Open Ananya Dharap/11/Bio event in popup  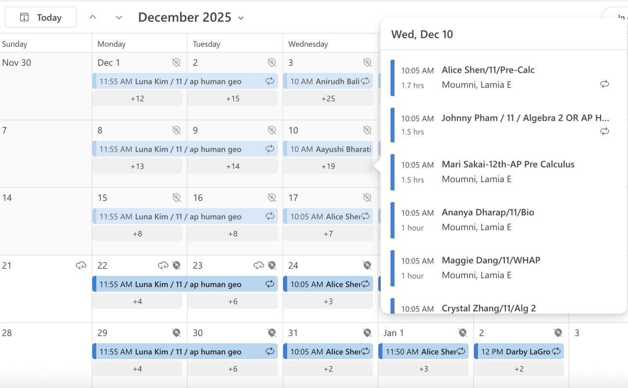pos(488,213)
